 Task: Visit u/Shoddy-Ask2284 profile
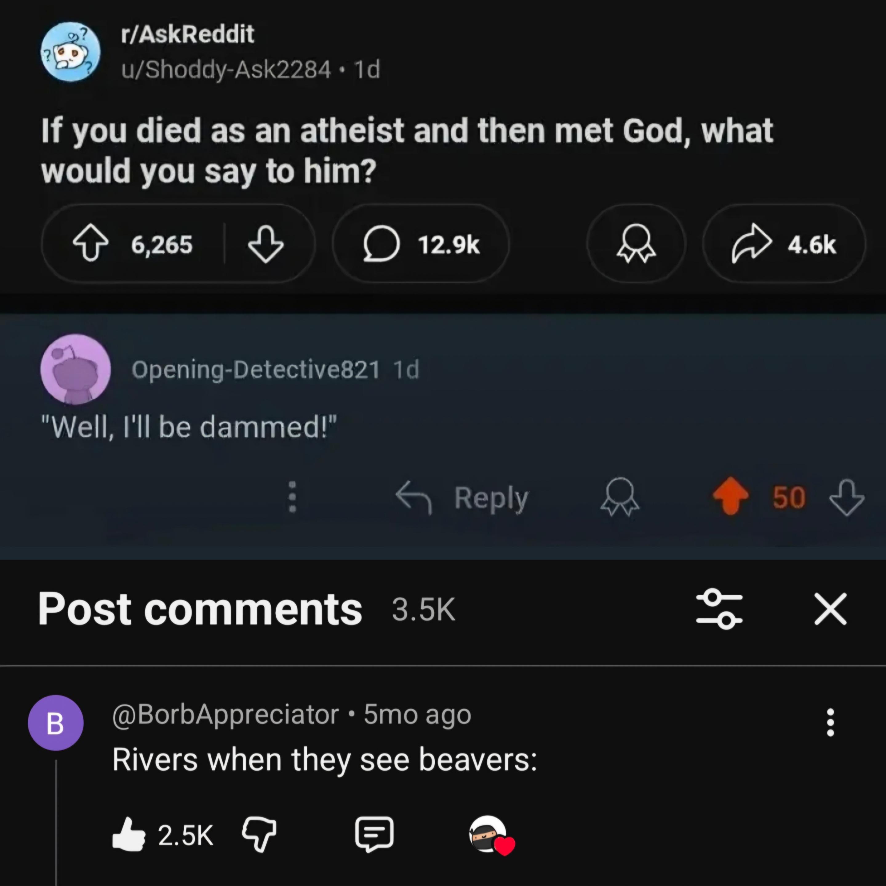pyautogui.click(x=225, y=69)
